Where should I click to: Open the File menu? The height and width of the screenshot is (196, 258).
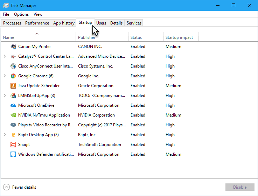6,14
